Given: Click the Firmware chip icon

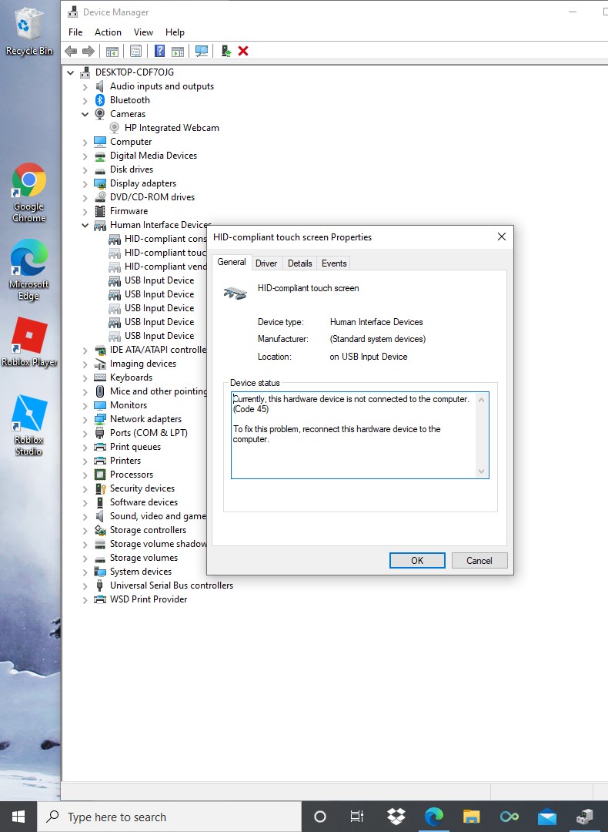Looking at the screenshot, I should (99, 210).
